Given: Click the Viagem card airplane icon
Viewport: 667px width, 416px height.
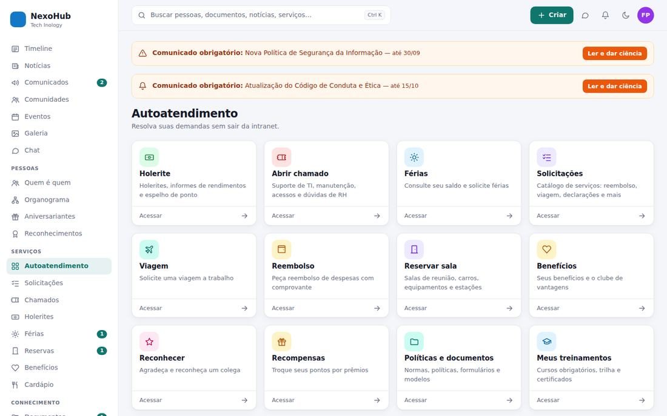Looking at the screenshot, I should coord(149,249).
